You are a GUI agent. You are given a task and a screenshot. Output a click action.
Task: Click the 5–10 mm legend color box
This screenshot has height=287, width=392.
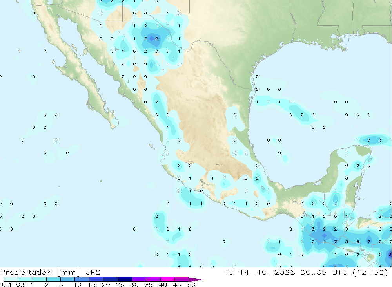[x=68, y=279]
